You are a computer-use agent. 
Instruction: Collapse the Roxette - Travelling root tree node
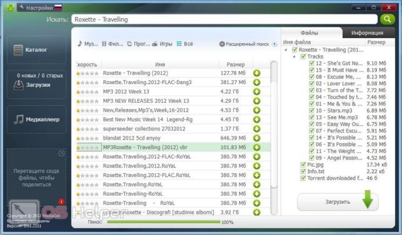click(286, 50)
